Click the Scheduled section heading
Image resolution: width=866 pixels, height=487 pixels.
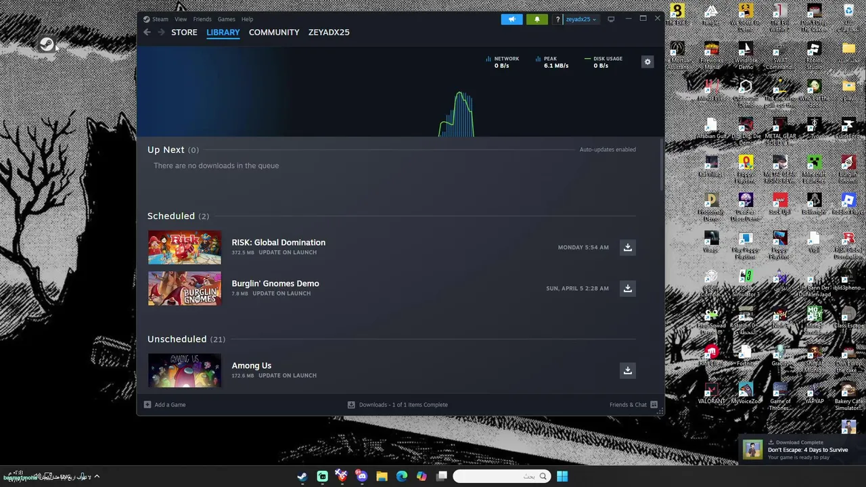click(x=171, y=216)
